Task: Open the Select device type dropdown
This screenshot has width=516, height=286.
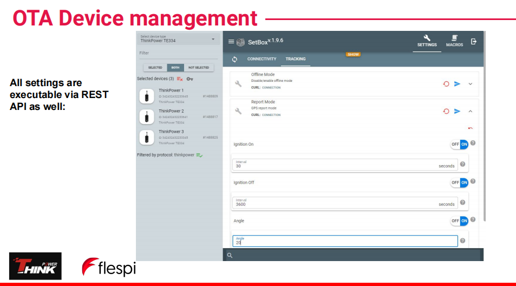Action: point(178,39)
